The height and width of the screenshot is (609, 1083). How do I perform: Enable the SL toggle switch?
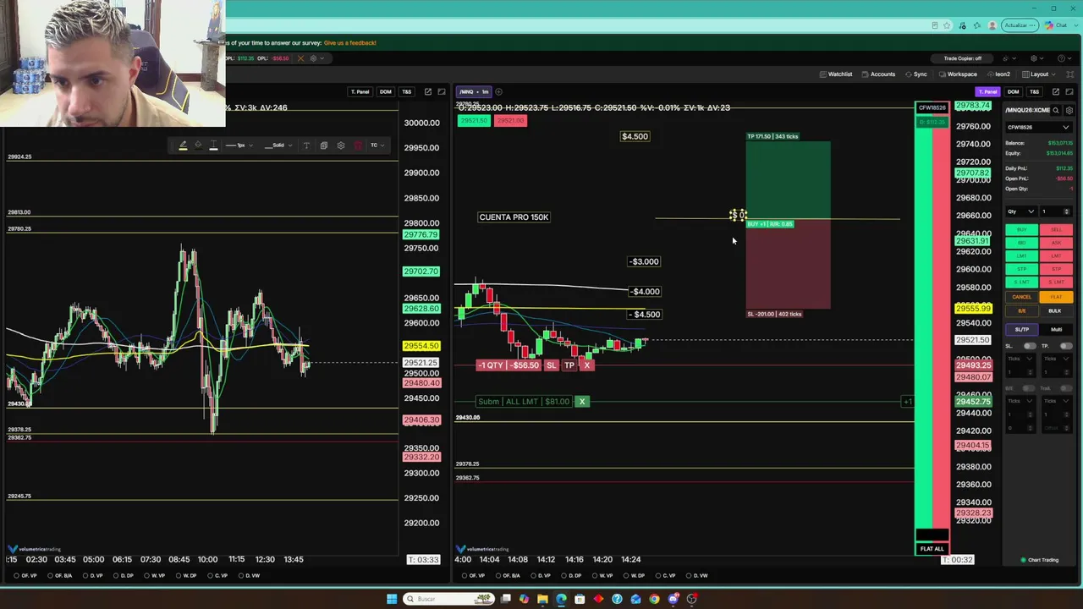pos(1030,346)
